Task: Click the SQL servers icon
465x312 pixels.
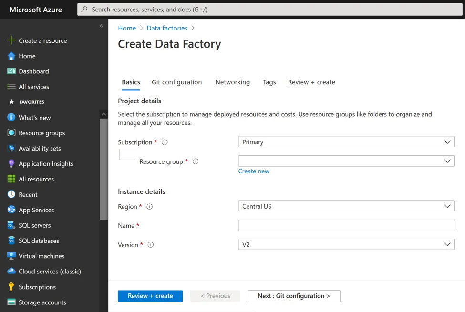Action: click(x=11, y=225)
